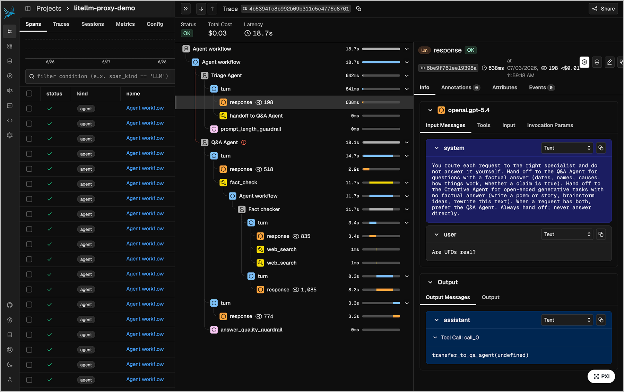Open the Attributes tab
Viewport: 624px width, 392px height.
coord(504,87)
